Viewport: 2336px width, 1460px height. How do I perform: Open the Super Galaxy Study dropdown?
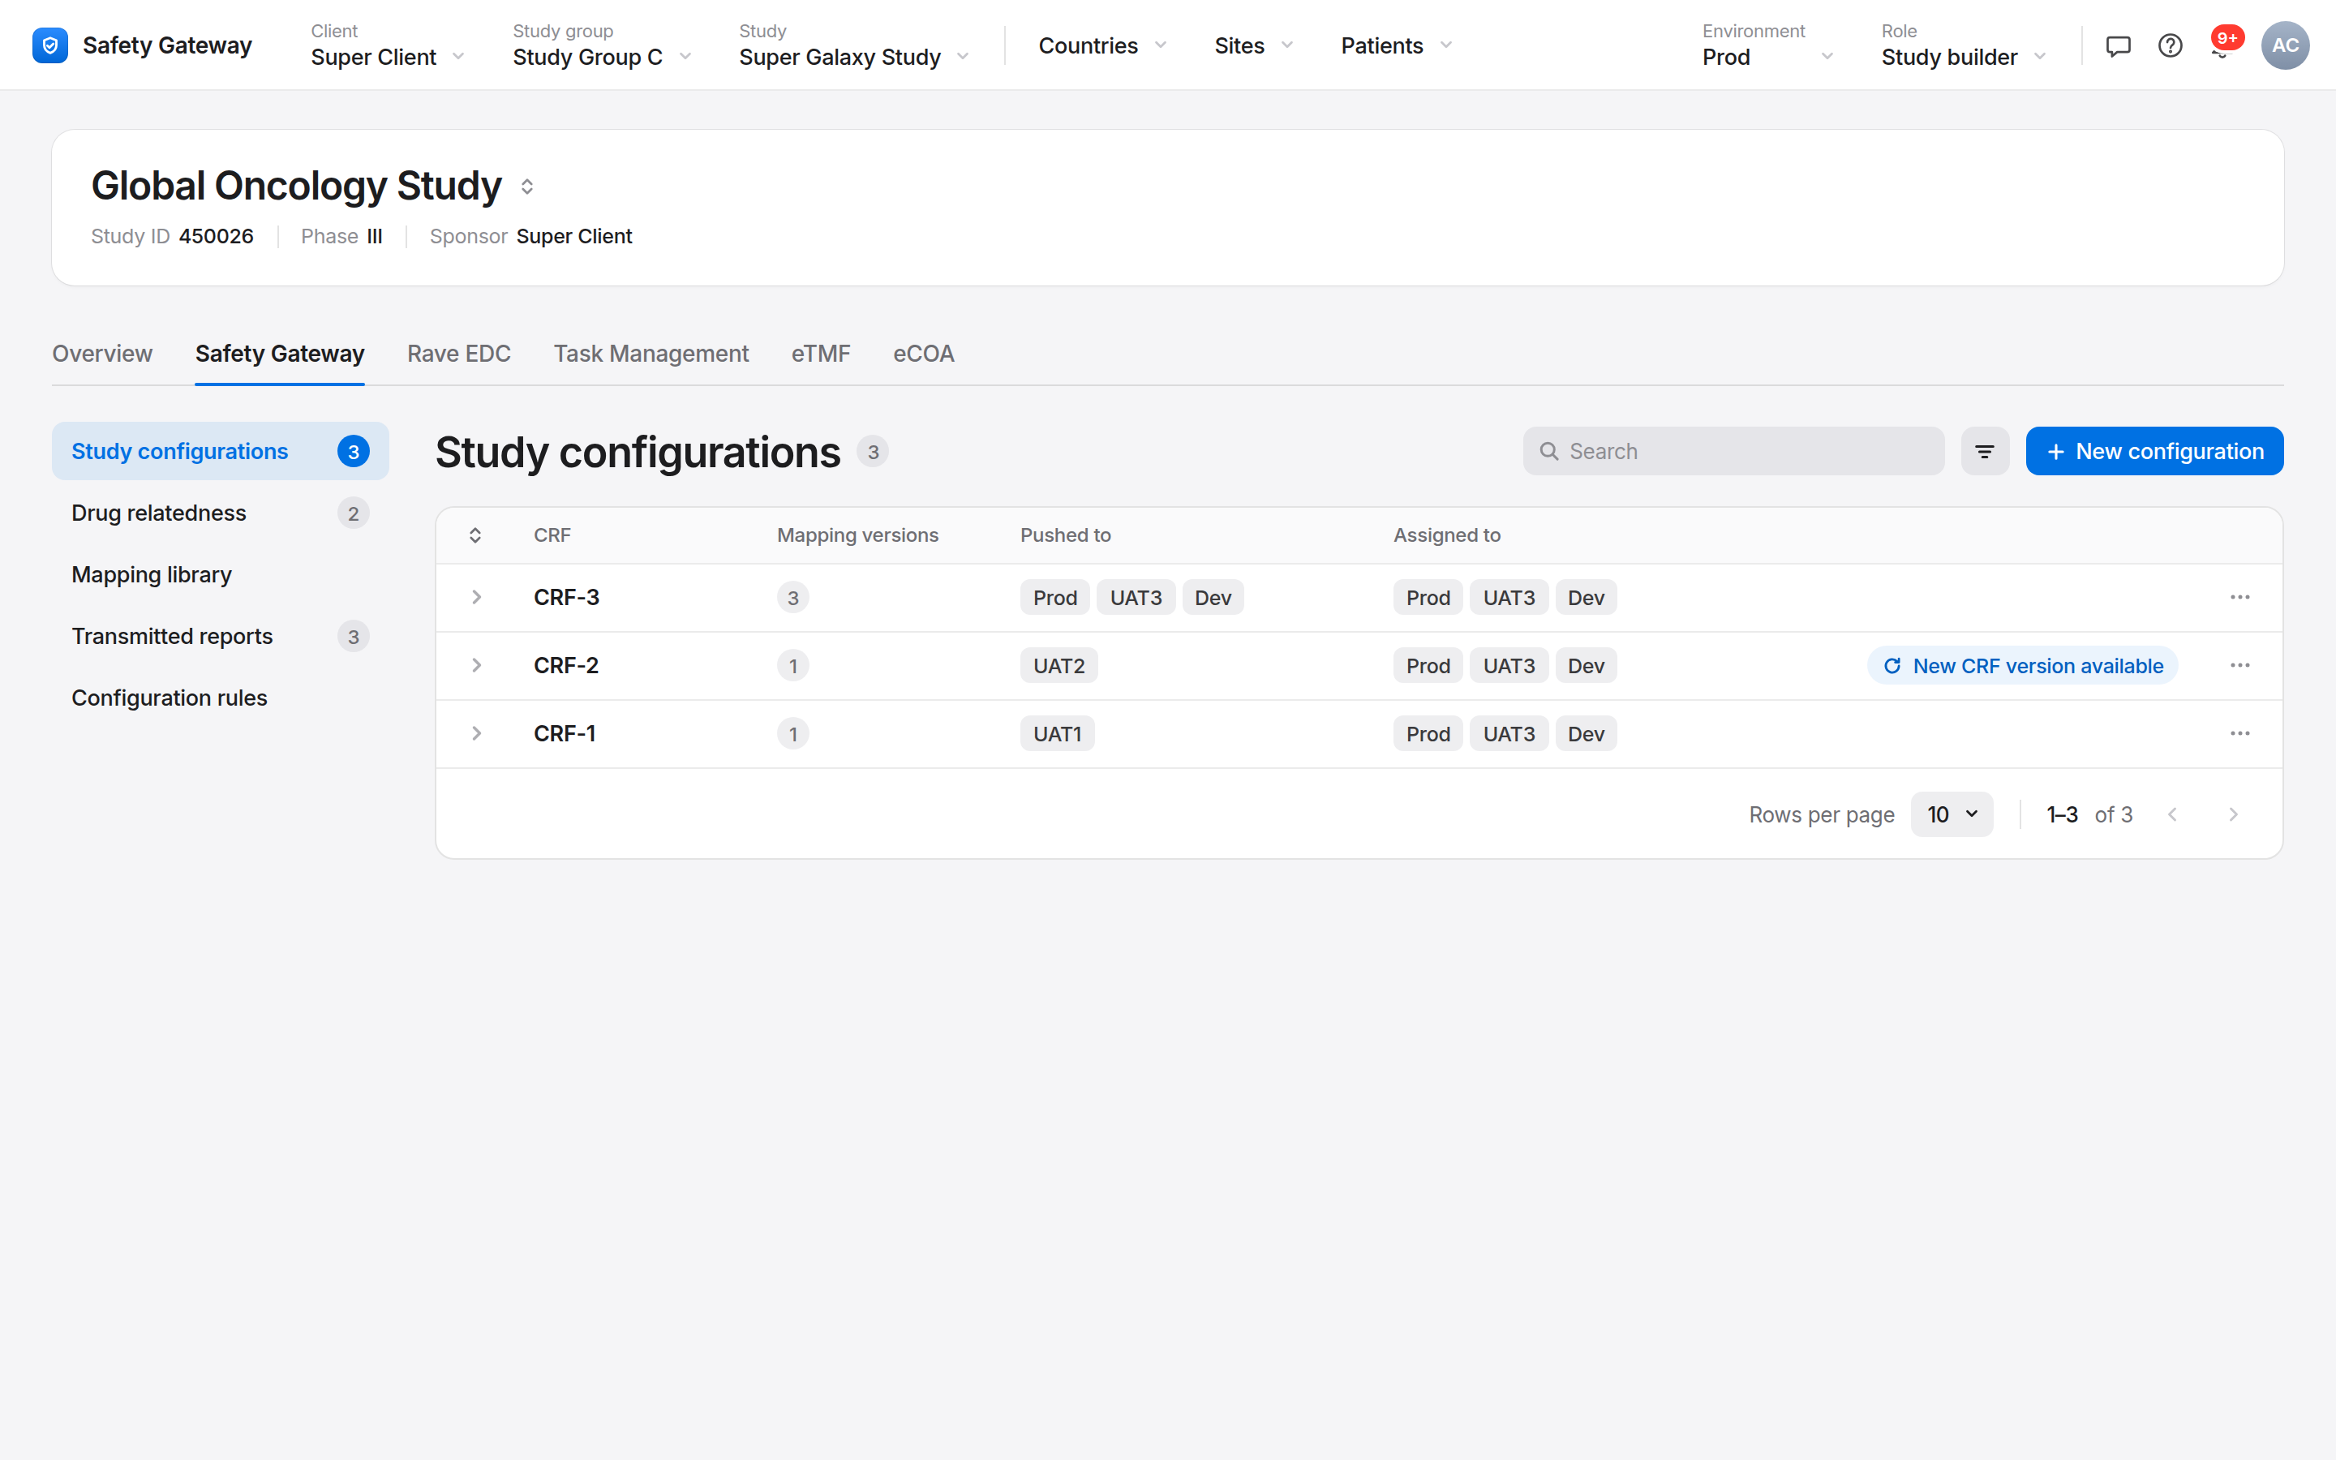854,45
